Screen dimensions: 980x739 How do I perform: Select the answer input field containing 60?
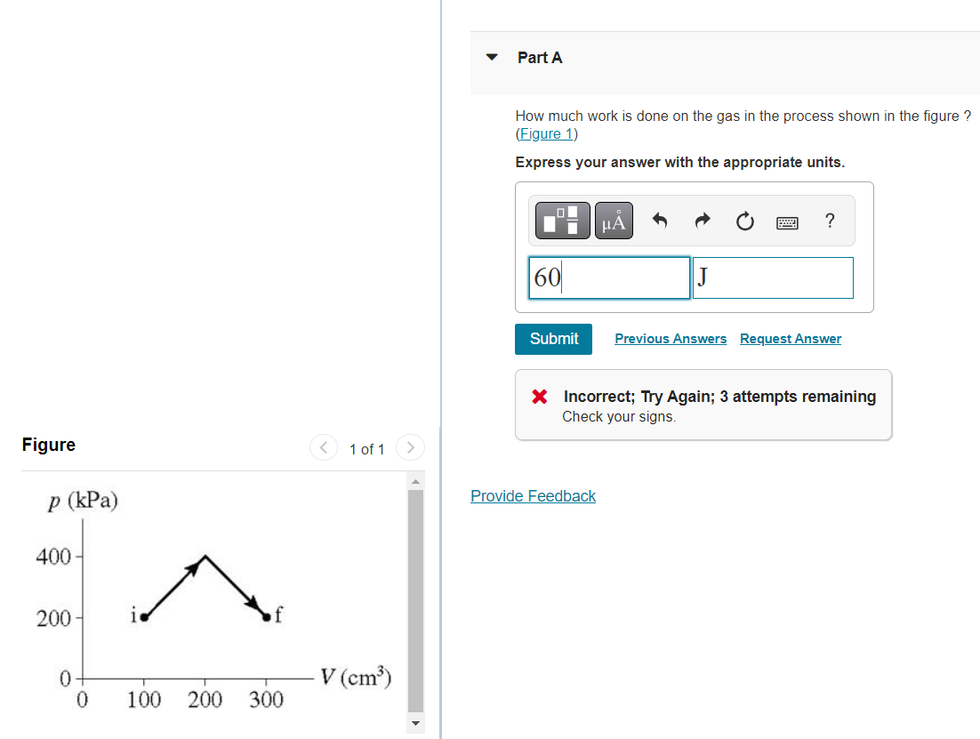tap(609, 277)
